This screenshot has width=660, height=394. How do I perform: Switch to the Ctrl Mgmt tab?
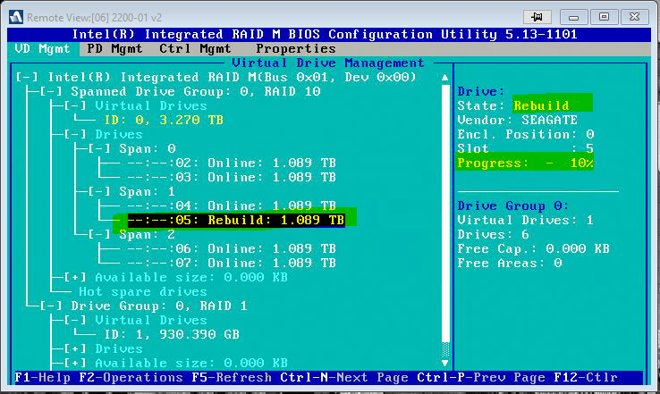195,49
